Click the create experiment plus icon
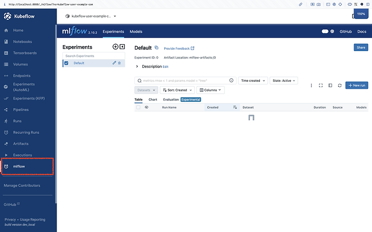 [115, 47]
